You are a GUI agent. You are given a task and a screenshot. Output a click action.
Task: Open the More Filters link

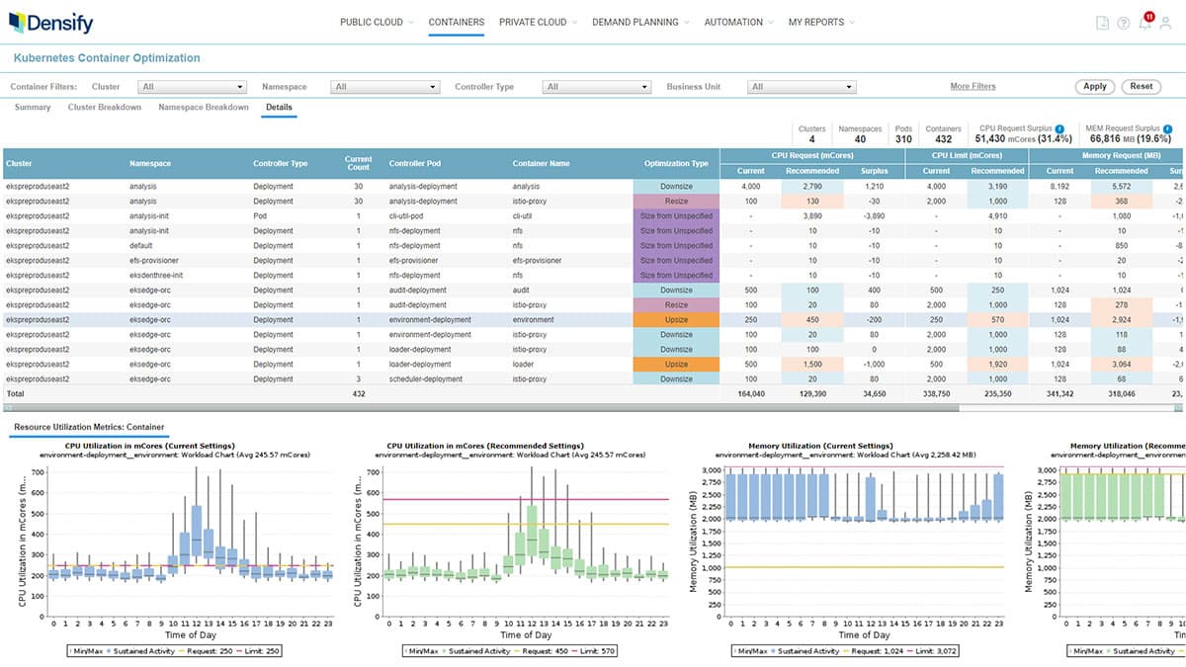pyautogui.click(x=973, y=87)
